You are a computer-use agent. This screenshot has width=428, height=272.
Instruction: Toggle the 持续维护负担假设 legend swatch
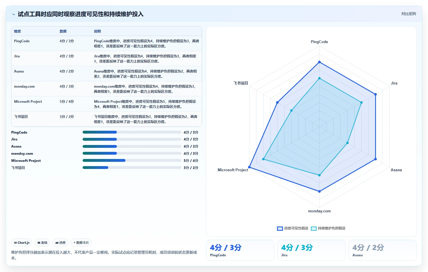coord(314,228)
